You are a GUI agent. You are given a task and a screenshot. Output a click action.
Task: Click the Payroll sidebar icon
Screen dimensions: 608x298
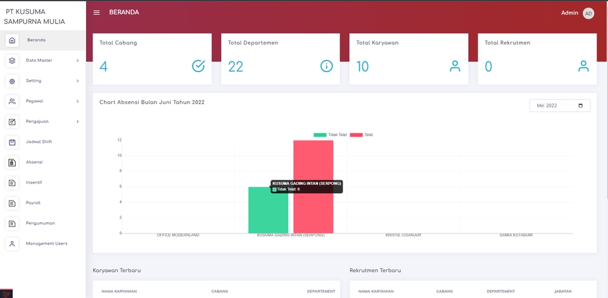tap(12, 203)
